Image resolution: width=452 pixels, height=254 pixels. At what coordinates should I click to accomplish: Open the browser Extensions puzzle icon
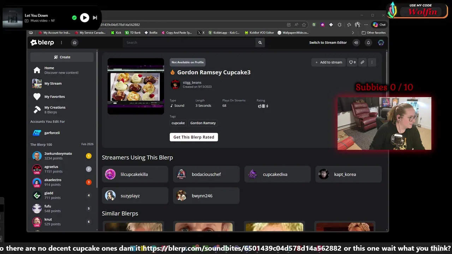point(339,25)
